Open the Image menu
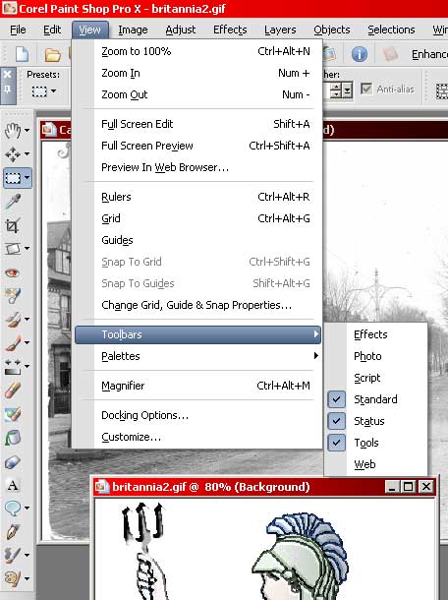This screenshot has width=448, height=600. (133, 30)
